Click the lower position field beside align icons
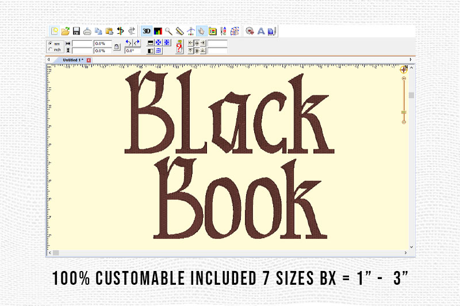The width and height of the screenshot is (460, 306). coord(217,51)
